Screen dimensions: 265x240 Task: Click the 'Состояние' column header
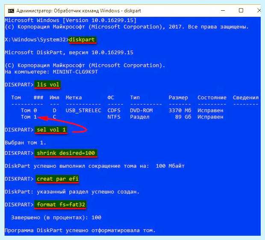pos(212,98)
